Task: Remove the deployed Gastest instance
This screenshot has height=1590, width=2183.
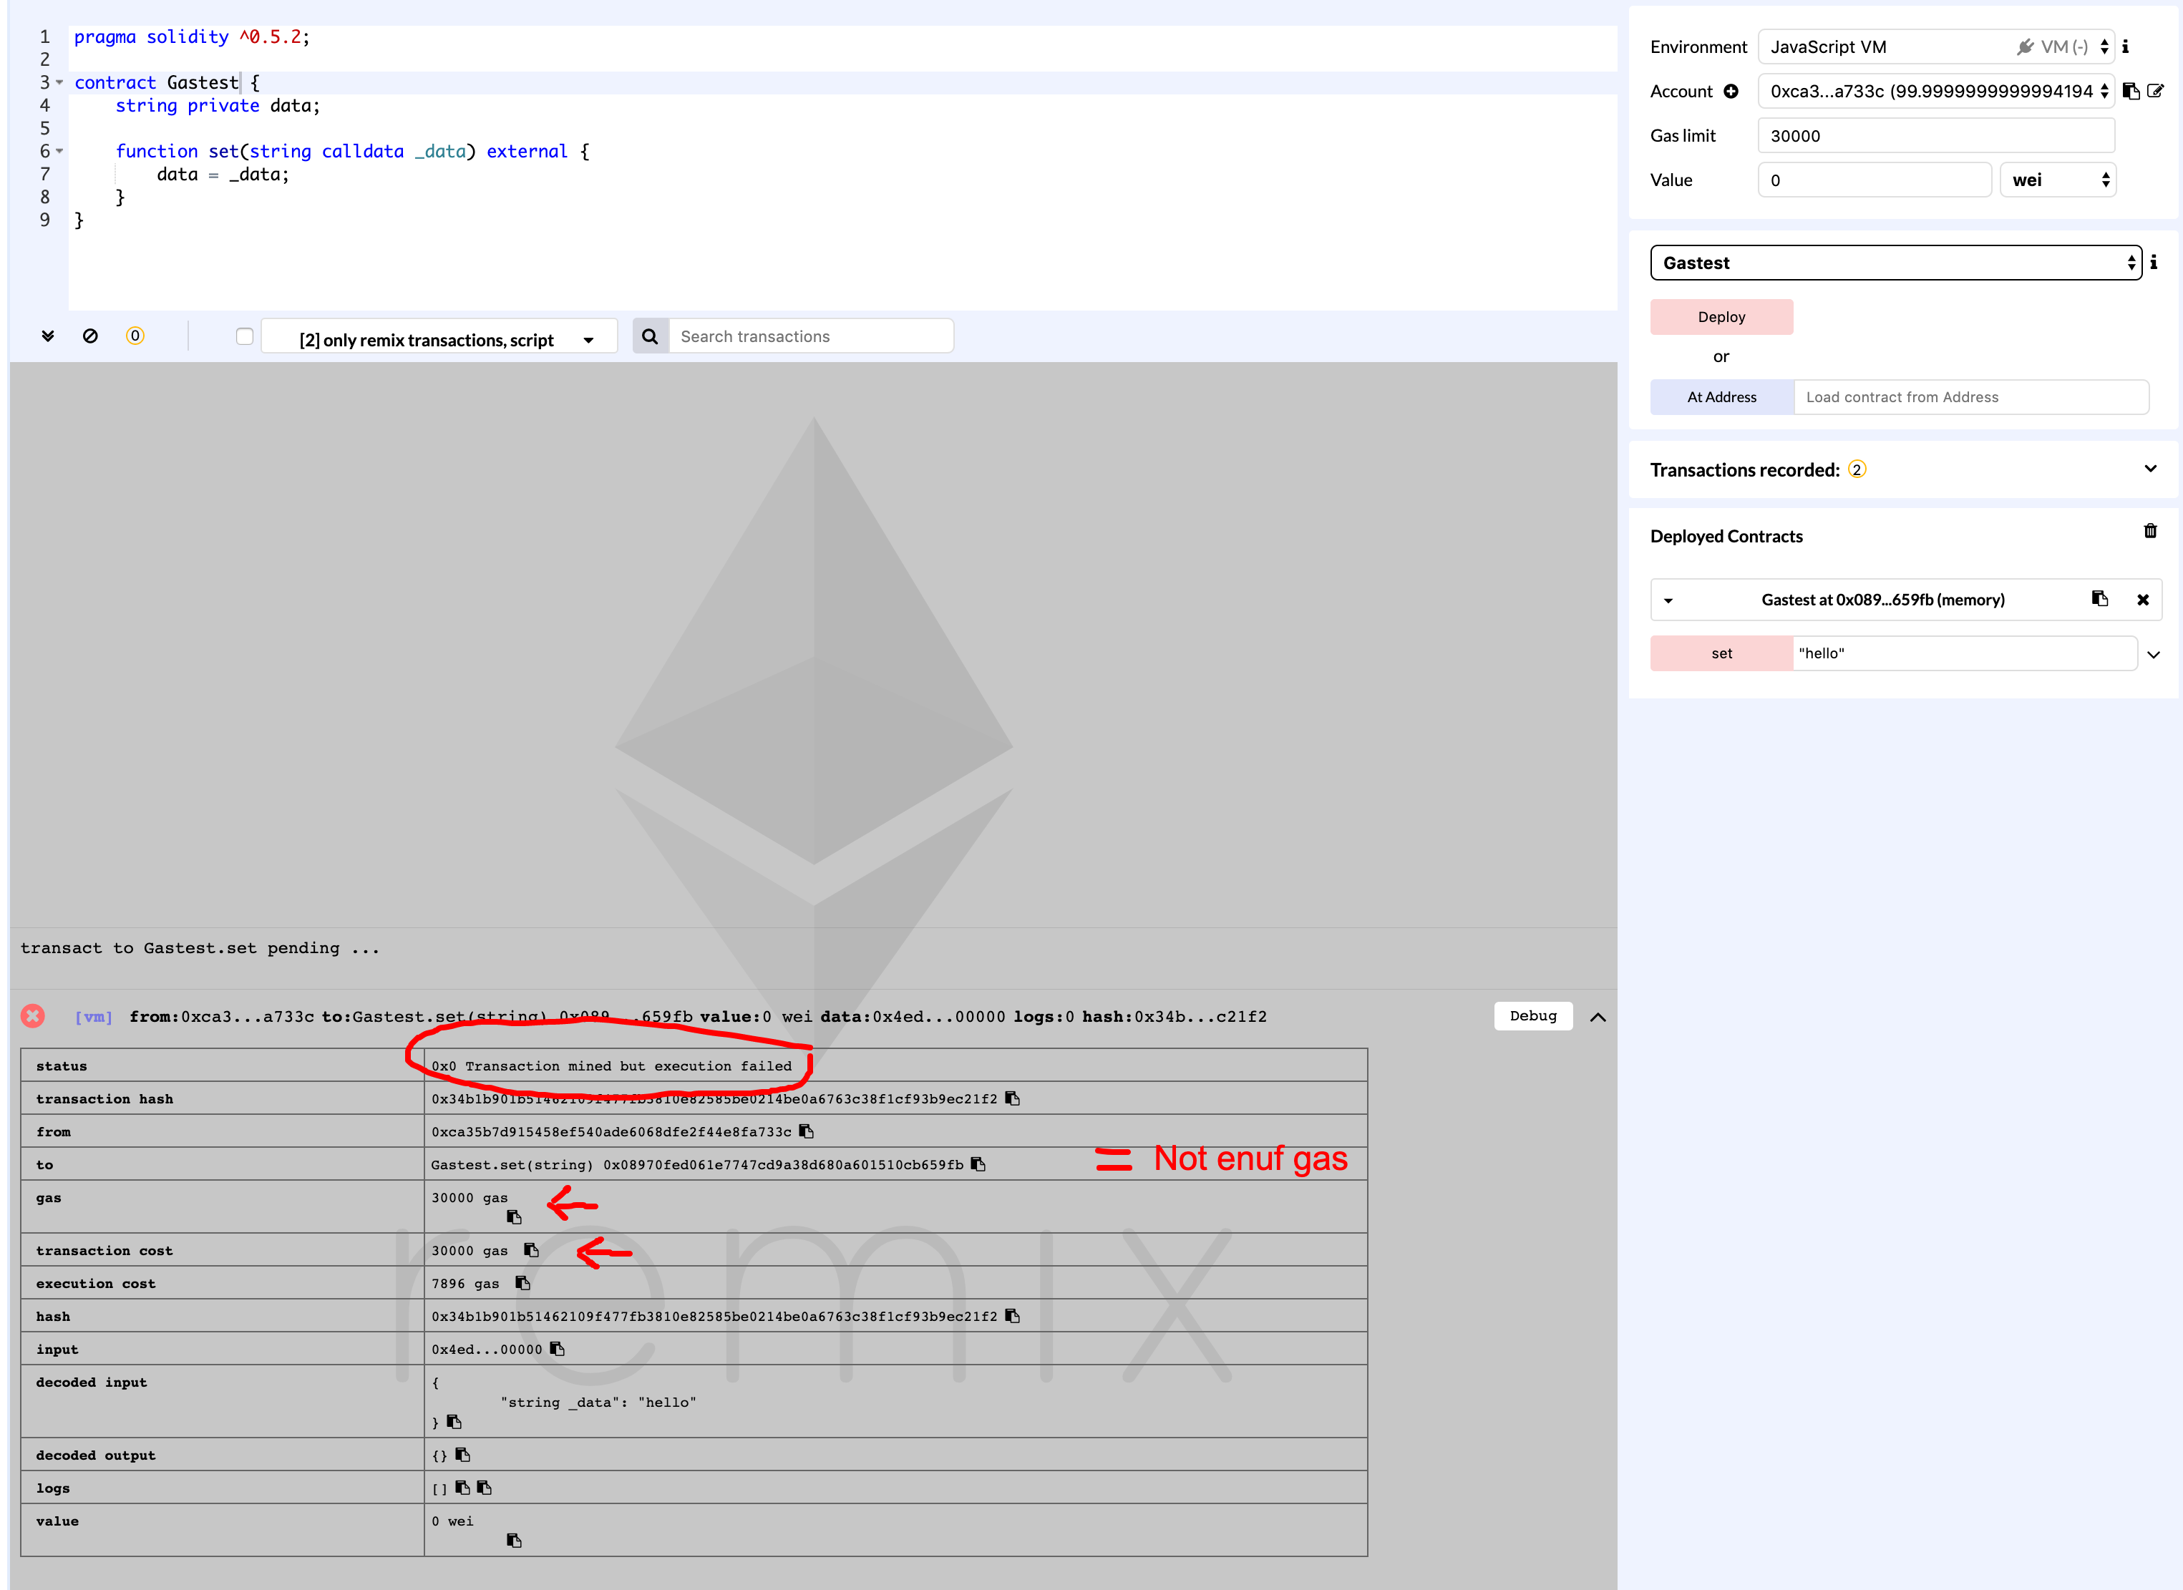Action: pyautogui.click(x=2143, y=600)
